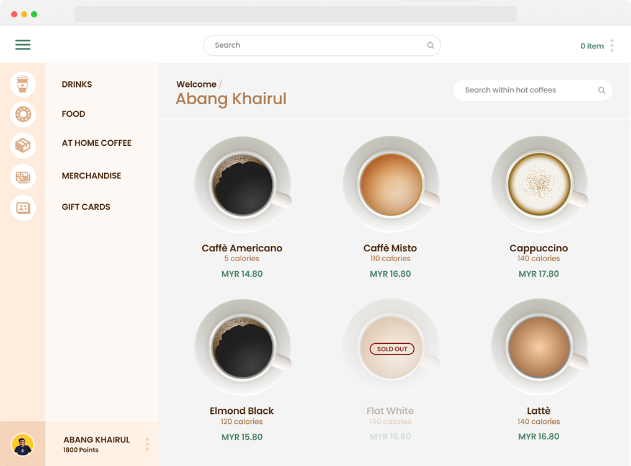The height and width of the screenshot is (466, 631).
Task: Select the At Home Coffee box icon
Action: pyautogui.click(x=23, y=145)
